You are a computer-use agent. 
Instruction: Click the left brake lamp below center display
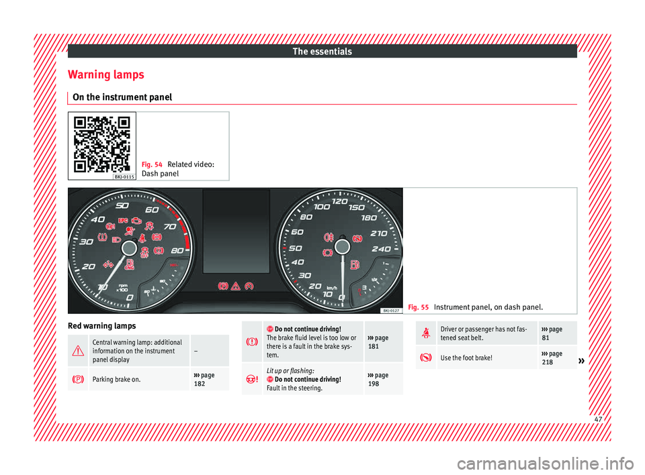click(x=223, y=286)
